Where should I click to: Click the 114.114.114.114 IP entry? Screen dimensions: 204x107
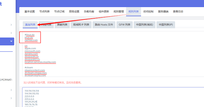point(32,91)
